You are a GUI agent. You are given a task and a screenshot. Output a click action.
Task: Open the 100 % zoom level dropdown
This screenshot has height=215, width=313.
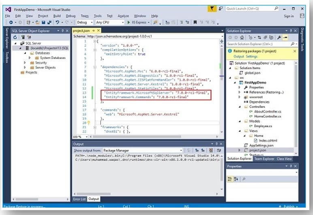(86, 137)
